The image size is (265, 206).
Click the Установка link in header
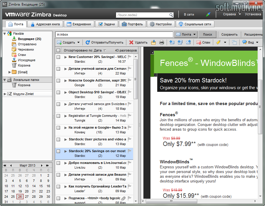253,14
